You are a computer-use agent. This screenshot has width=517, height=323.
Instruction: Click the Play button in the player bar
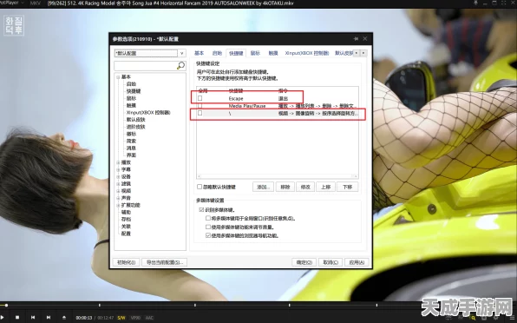point(2,318)
